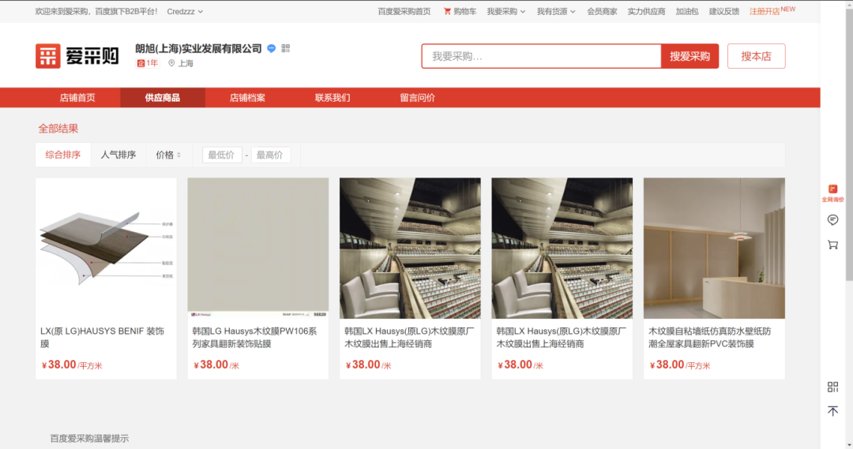The height and width of the screenshot is (449, 853).
Task: Open 全网询价 in right sidebar
Action: pos(832,193)
